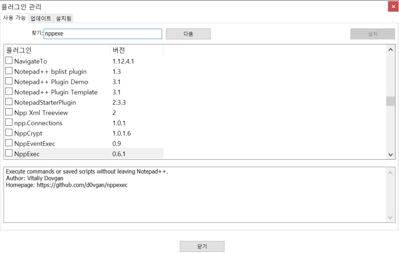Tick the Notepad++ Plugin Template checkbox
The image size is (399, 253).
tap(9, 91)
